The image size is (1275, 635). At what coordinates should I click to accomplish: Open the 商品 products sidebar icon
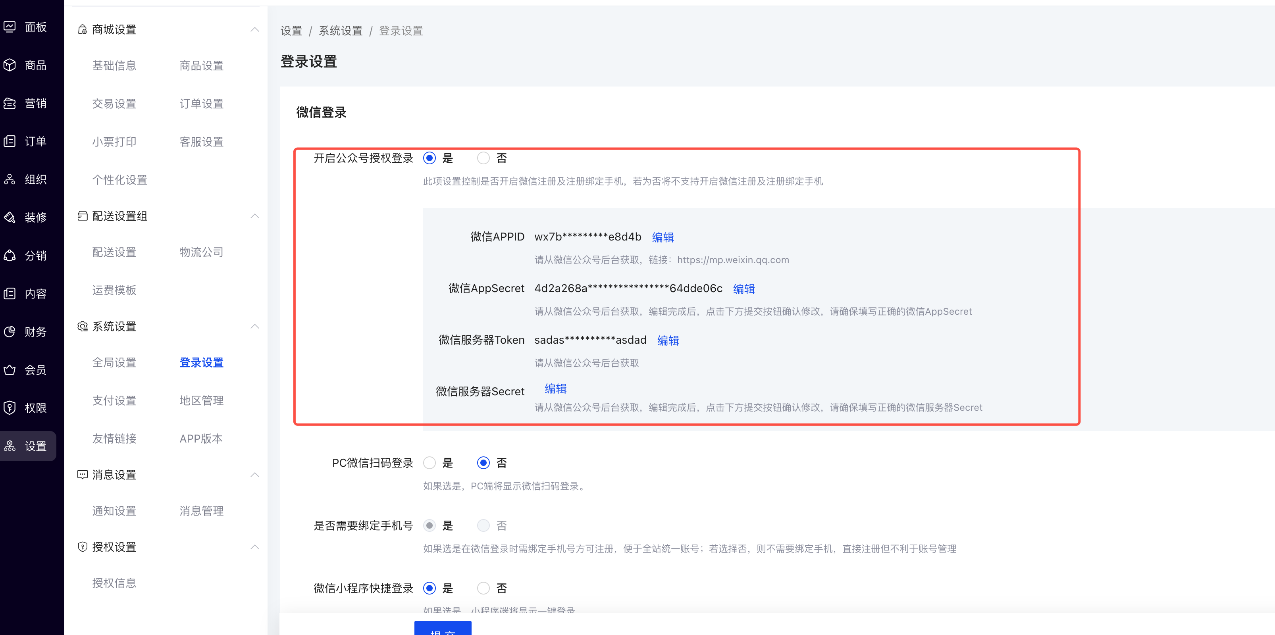[x=10, y=65]
